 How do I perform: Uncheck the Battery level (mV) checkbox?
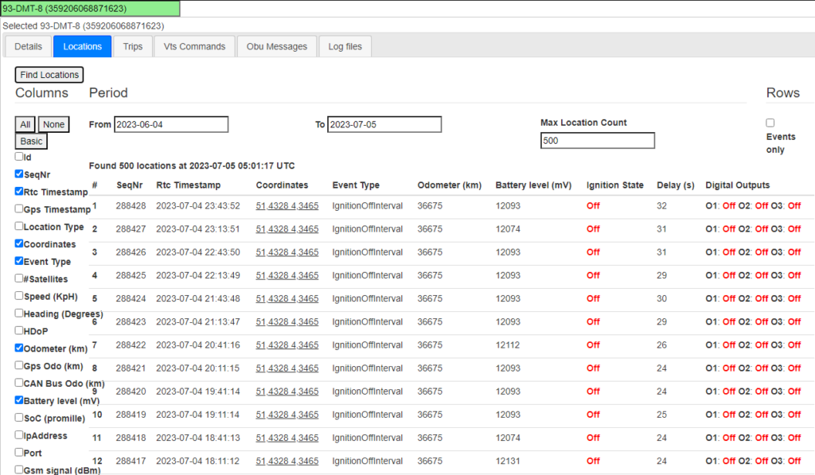19,400
